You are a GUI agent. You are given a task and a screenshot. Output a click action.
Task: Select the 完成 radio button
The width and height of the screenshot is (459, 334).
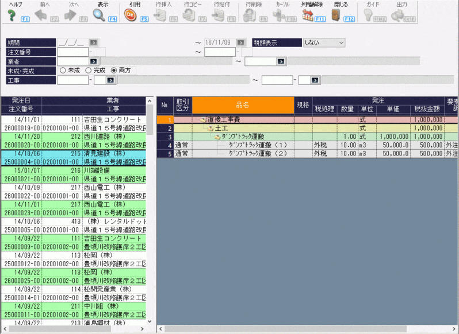click(89, 70)
